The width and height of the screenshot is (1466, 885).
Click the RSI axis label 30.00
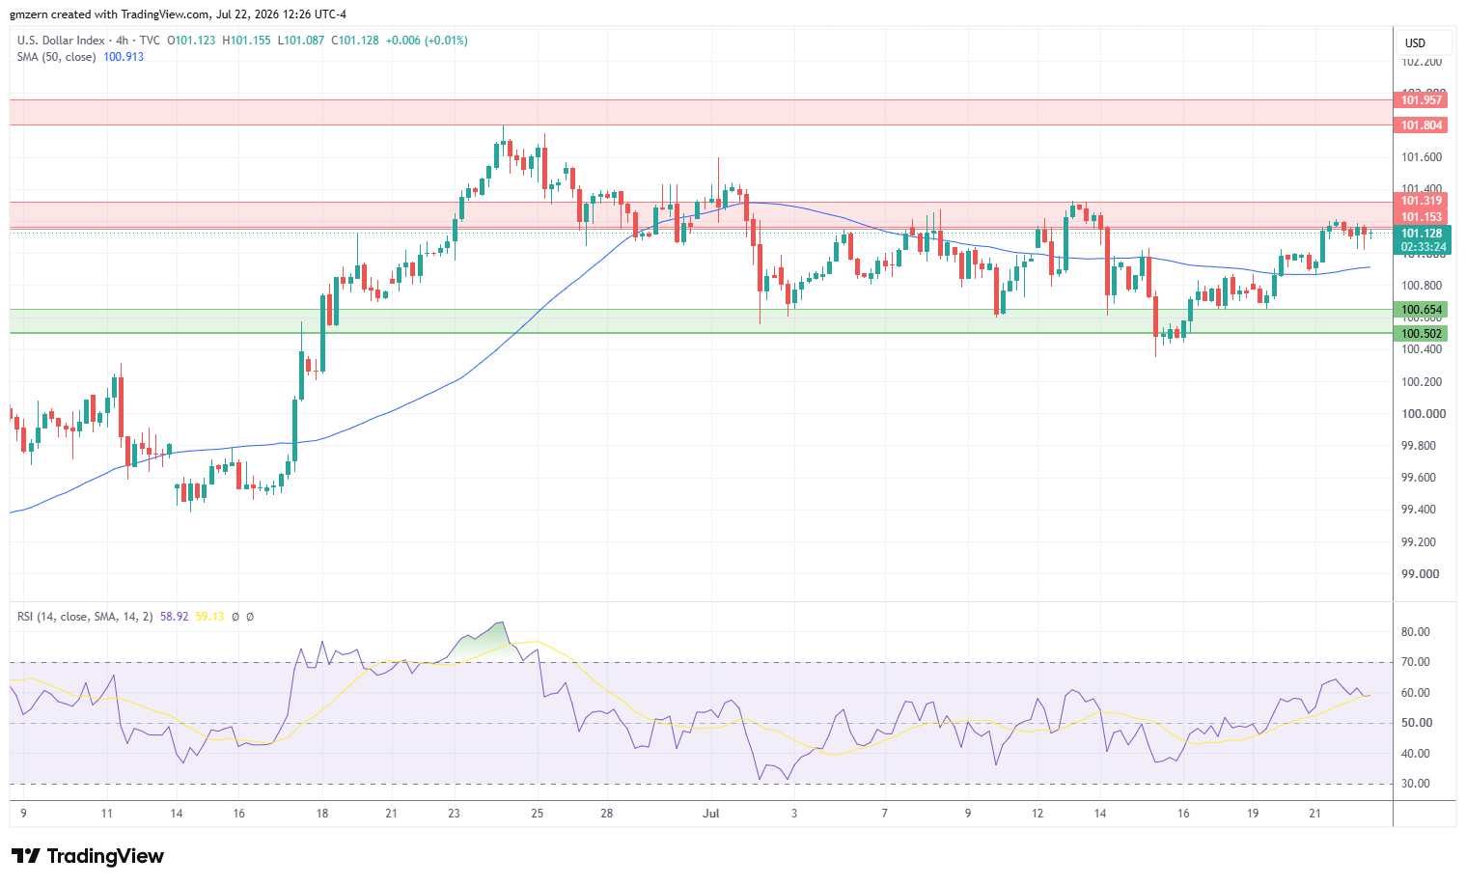1416,784
